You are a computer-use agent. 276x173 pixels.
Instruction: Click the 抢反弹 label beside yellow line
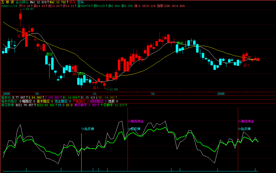(88, 129)
